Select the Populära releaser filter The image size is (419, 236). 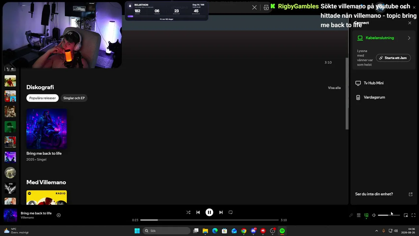coord(43,98)
